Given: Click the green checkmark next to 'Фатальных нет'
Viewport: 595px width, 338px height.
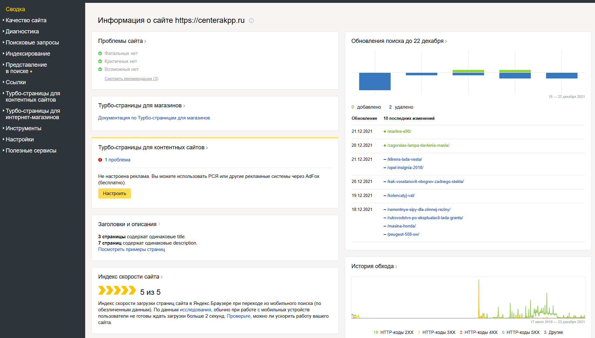Looking at the screenshot, I should [100, 53].
